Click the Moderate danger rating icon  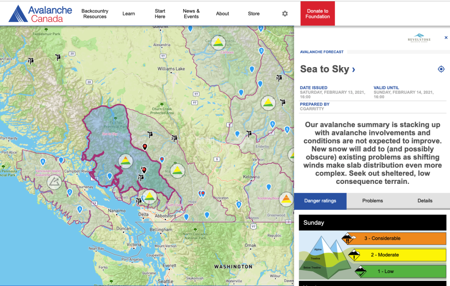(355, 255)
